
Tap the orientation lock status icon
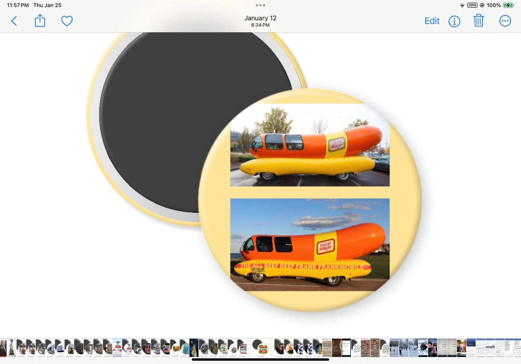tap(482, 5)
